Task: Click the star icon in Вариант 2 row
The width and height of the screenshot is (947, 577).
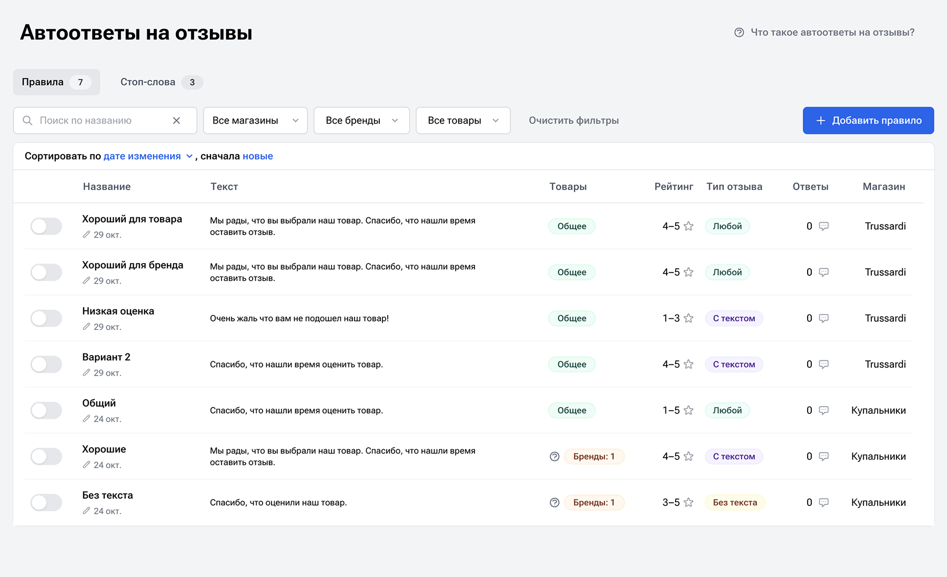Action: coord(688,365)
